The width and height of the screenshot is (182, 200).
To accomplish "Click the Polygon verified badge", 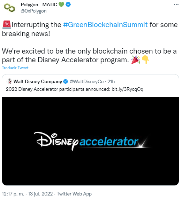I will click(x=68, y=5).
